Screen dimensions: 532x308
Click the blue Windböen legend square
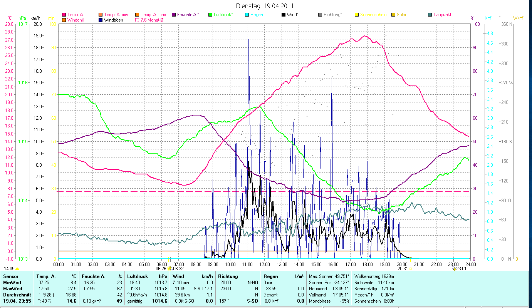tap(101, 20)
